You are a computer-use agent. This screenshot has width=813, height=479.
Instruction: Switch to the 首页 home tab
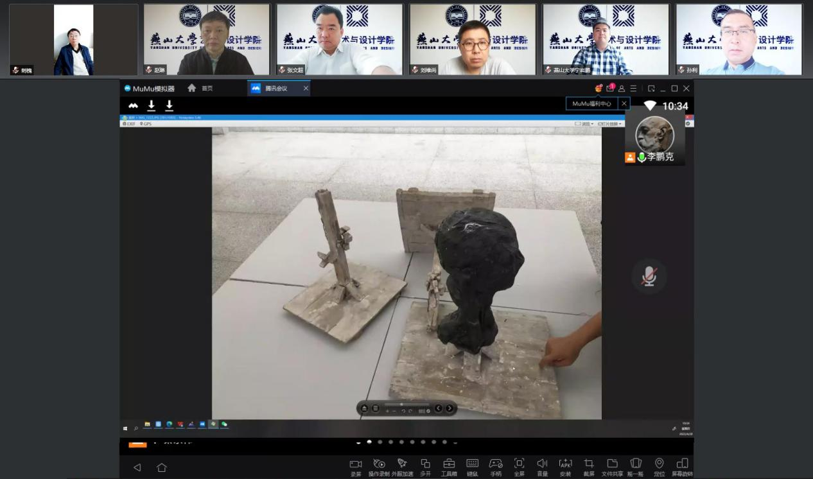pyautogui.click(x=200, y=89)
